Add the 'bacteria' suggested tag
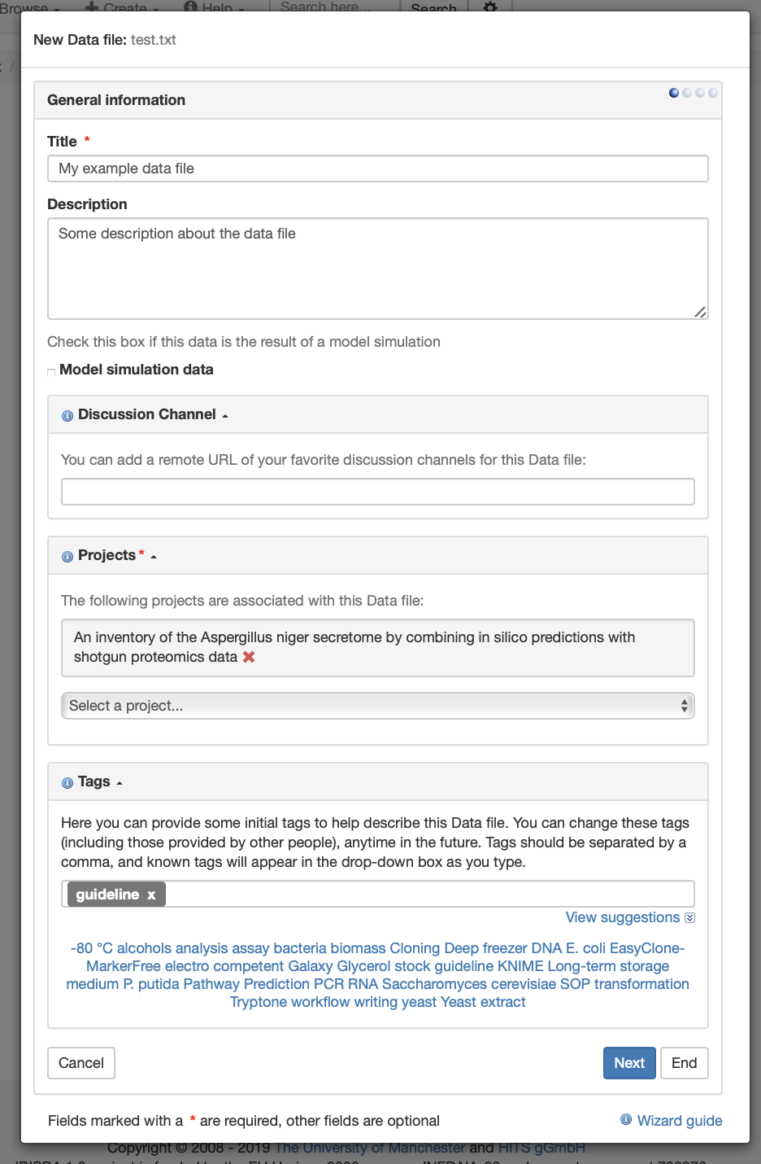761x1164 pixels. pyautogui.click(x=300, y=948)
